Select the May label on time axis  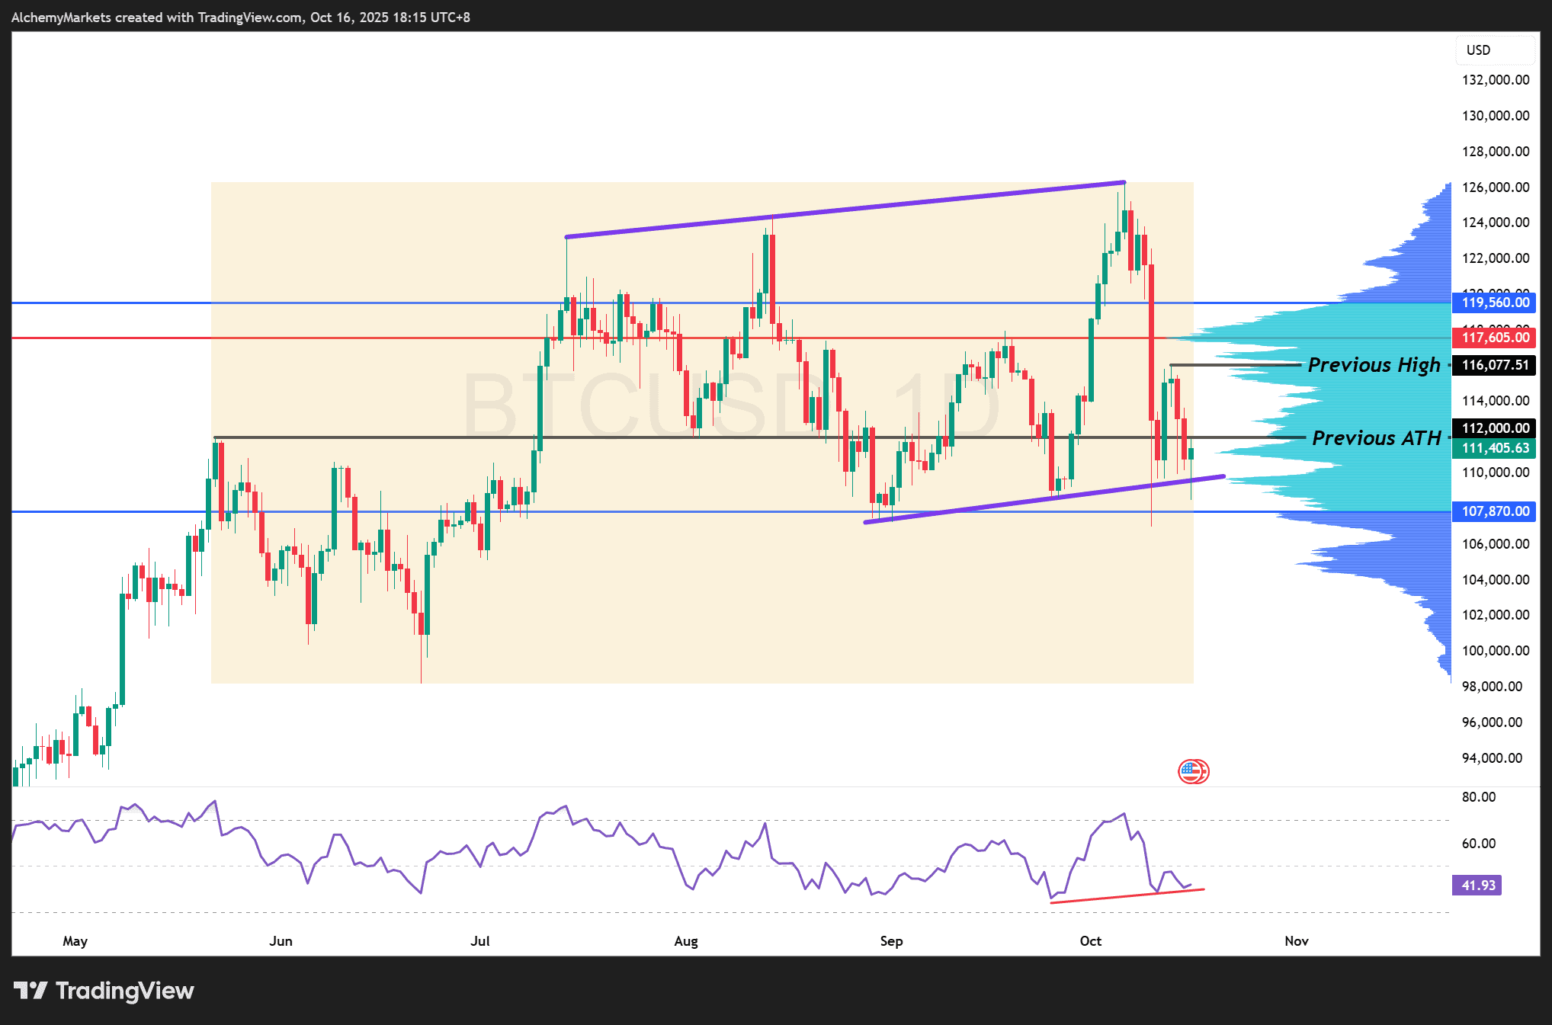tap(75, 941)
